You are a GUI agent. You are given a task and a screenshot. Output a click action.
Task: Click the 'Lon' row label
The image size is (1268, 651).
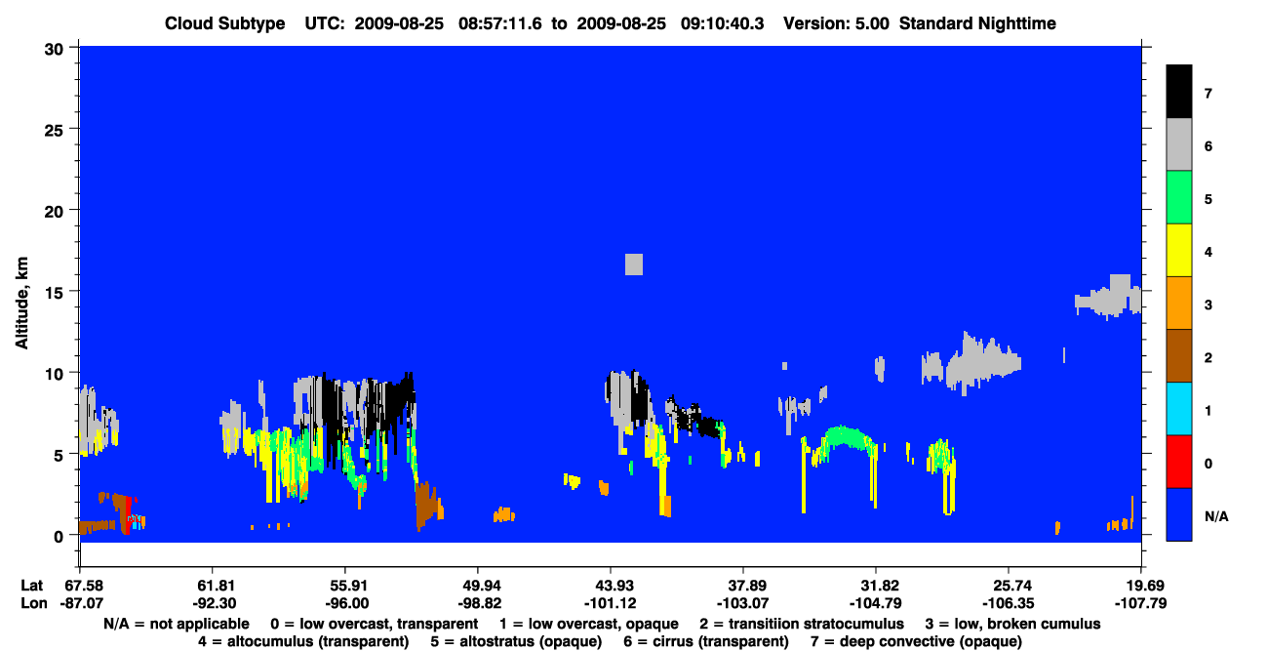tap(32, 603)
